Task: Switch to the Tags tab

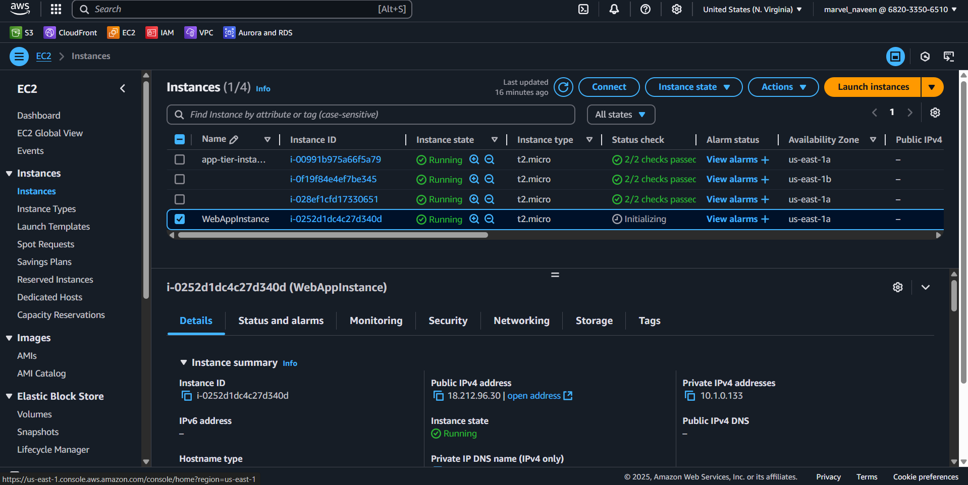Action: coord(650,320)
